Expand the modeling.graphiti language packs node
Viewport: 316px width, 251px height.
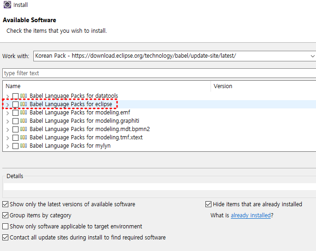coord(8,121)
